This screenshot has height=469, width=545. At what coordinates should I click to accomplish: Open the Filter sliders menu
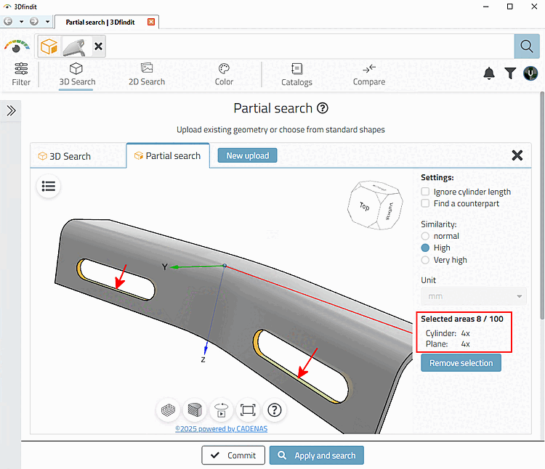pyautogui.click(x=21, y=74)
